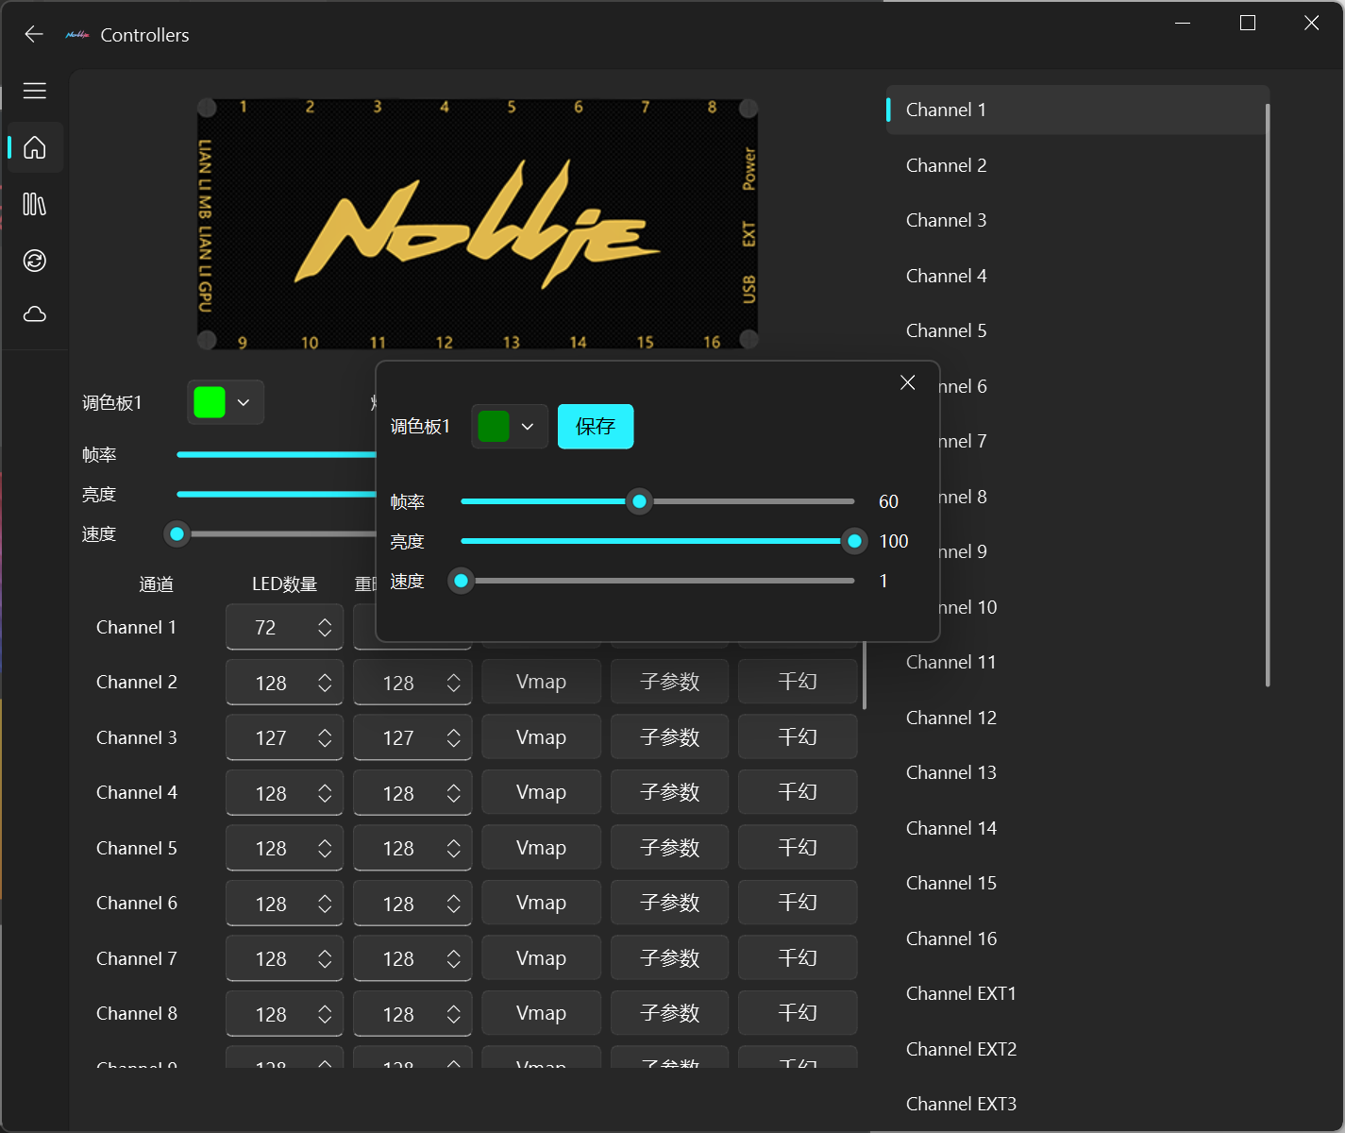This screenshot has width=1345, height=1133.
Task: Open popup 调色板1 dark green color dropdown
Action: click(510, 427)
